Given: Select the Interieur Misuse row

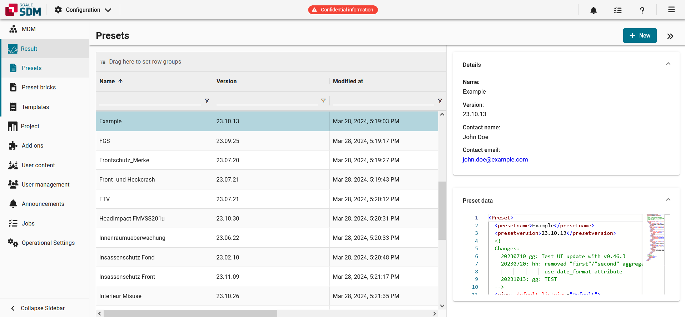Looking at the screenshot, I should click(x=267, y=296).
